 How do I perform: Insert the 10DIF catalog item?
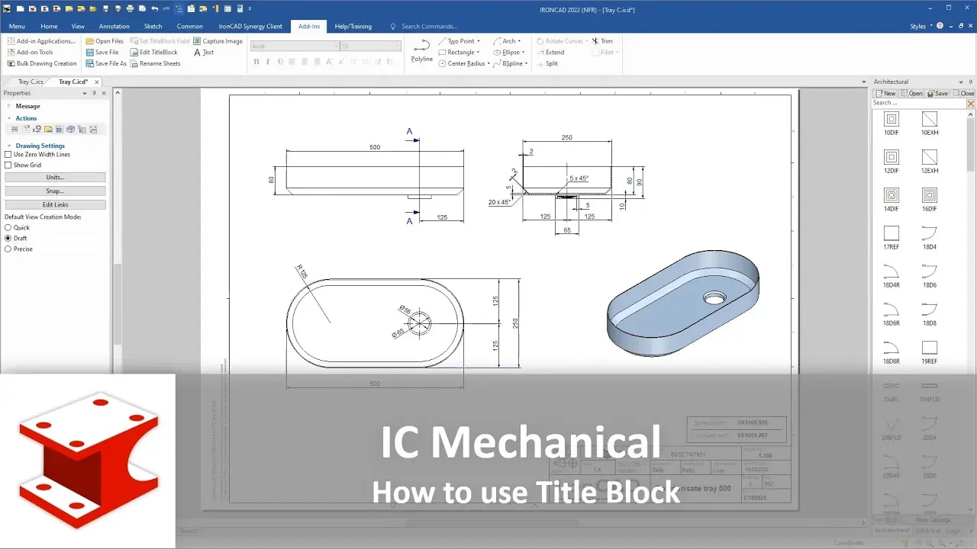pos(892,122)
